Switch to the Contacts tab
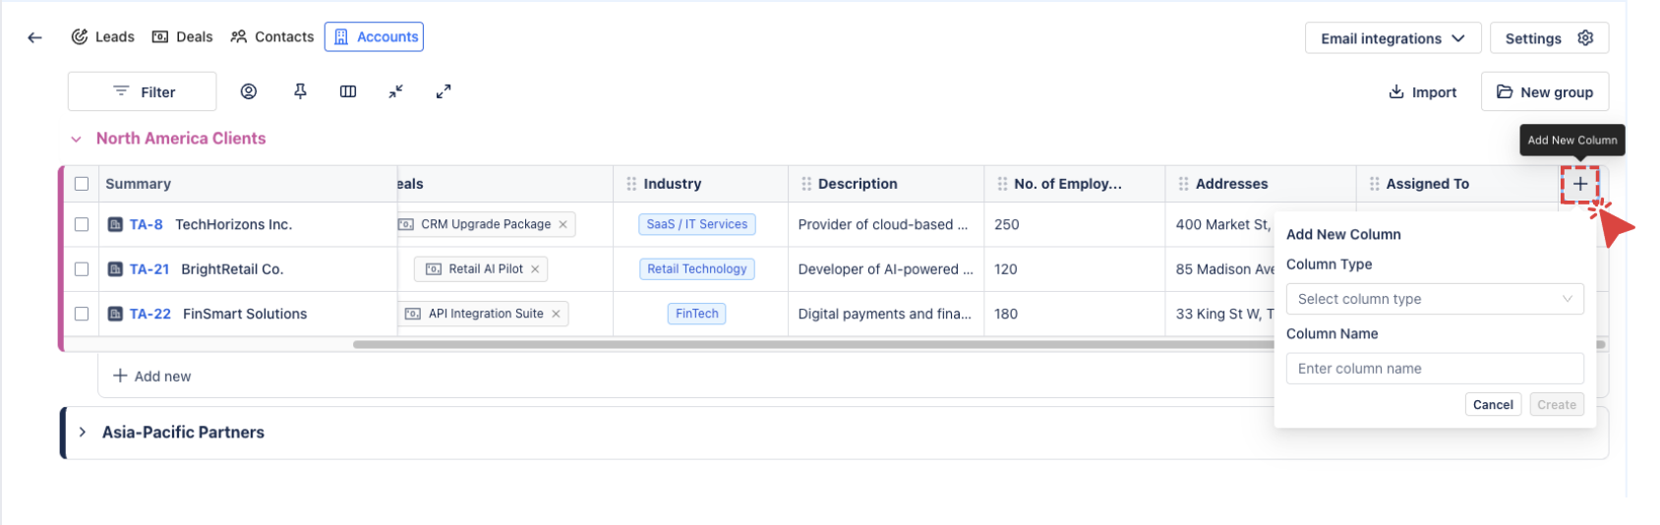 tap(272, 37)
